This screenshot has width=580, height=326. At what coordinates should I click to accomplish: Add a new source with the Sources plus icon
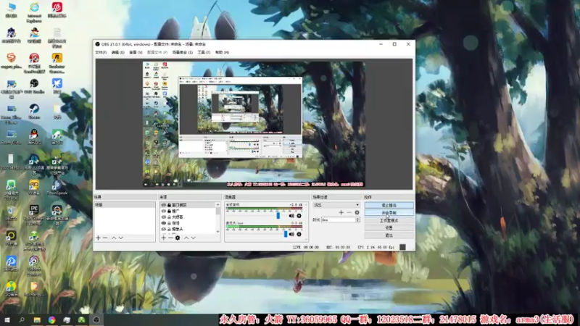tap(164, 238)
